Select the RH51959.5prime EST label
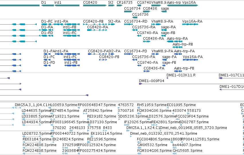Screen dimensions: 244x155 pyautogui.click(x=152, y=105)
